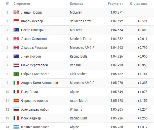
Task: Click the Aston Martin team name
Action: [x=79, y=101]
